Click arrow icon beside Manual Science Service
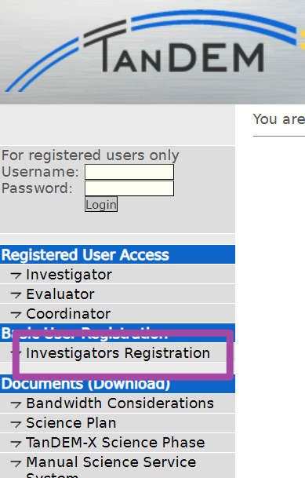The height and width of the screenshot is (478, 305). [16, 463]
